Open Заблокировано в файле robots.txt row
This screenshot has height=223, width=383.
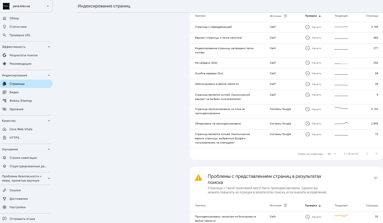286,84
